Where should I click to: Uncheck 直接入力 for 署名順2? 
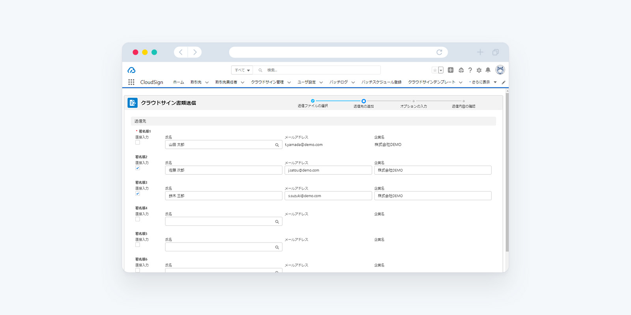[x=138, y=168]
